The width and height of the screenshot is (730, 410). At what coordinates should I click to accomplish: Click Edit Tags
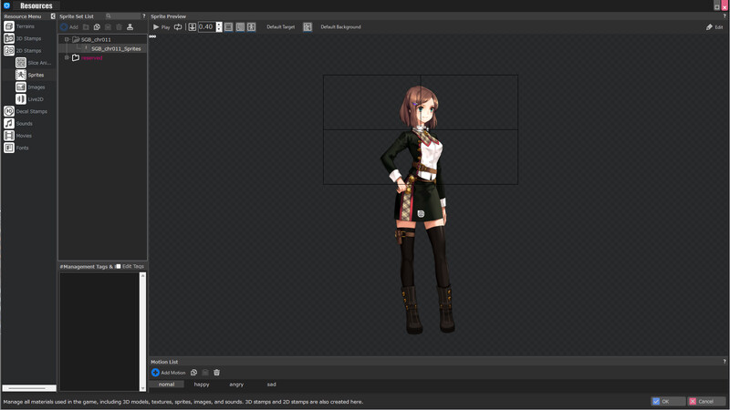click(x=132, y=266)
